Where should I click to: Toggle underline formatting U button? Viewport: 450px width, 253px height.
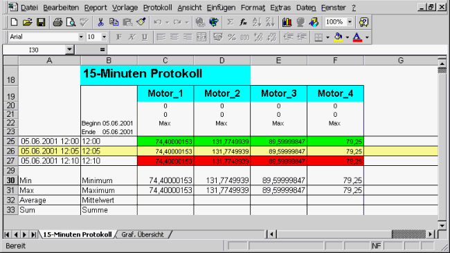click(145, 37)
